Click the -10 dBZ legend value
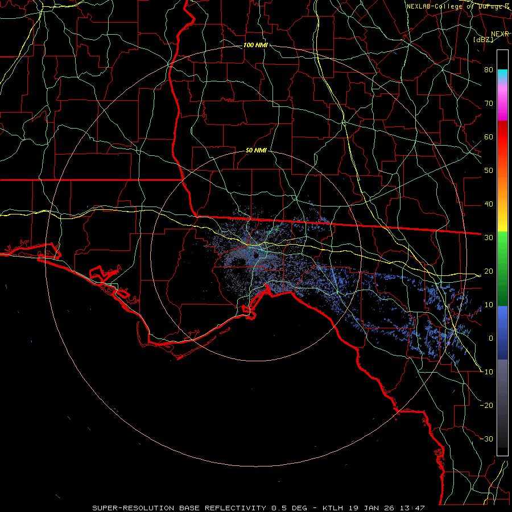 click(486, 372)
